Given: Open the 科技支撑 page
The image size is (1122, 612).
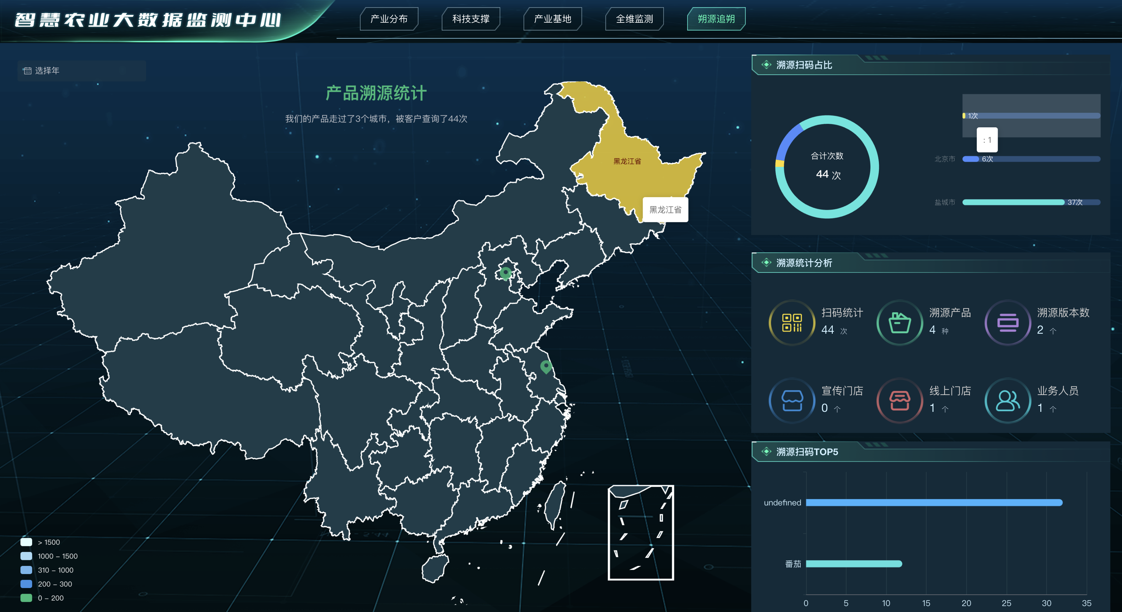Looking at the screenshot, I should point(470,19).
